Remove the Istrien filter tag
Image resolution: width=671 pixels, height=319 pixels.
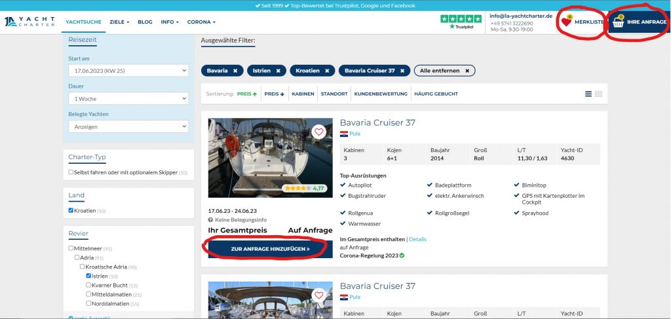[x=278, y=70]
